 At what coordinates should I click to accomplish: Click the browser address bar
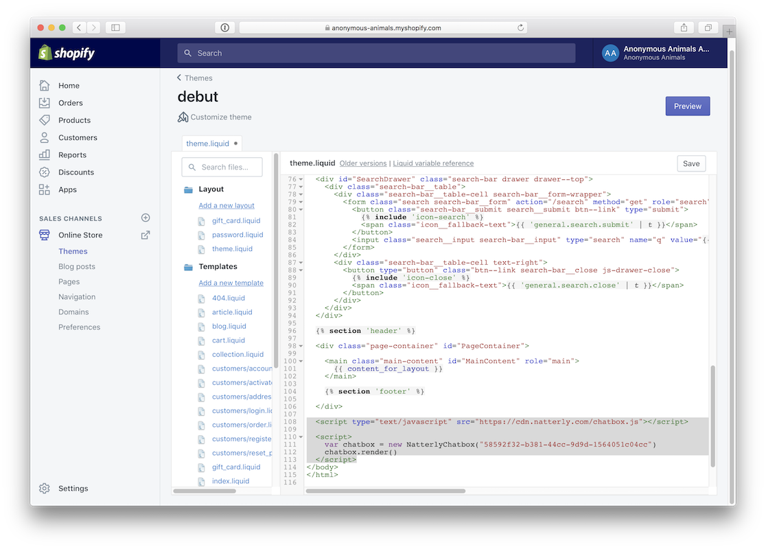point(382,27)
